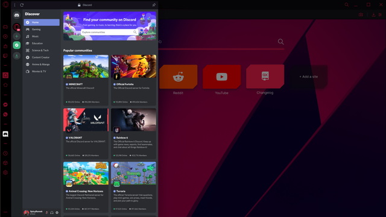Open the YouTube speed dial tile
The width and height of the screenshot is (386, 217).
[221, 77]
